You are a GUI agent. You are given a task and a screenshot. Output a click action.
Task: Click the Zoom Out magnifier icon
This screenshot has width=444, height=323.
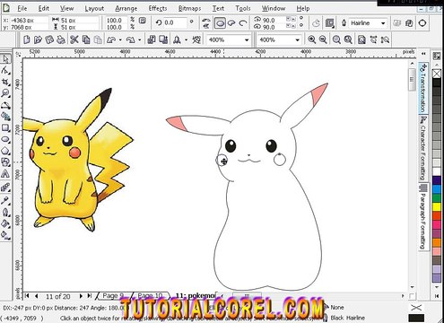tap(323, 39)
